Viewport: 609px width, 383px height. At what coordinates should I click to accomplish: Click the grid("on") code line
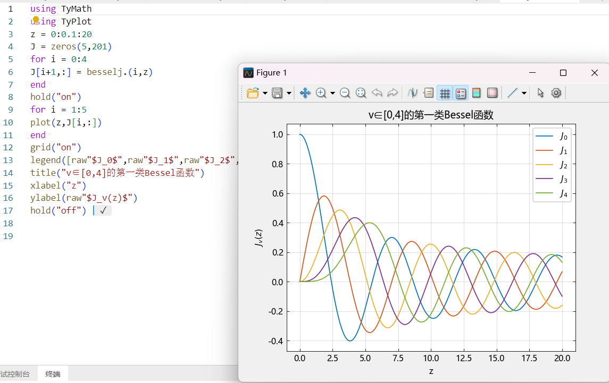tap(55, 148)
